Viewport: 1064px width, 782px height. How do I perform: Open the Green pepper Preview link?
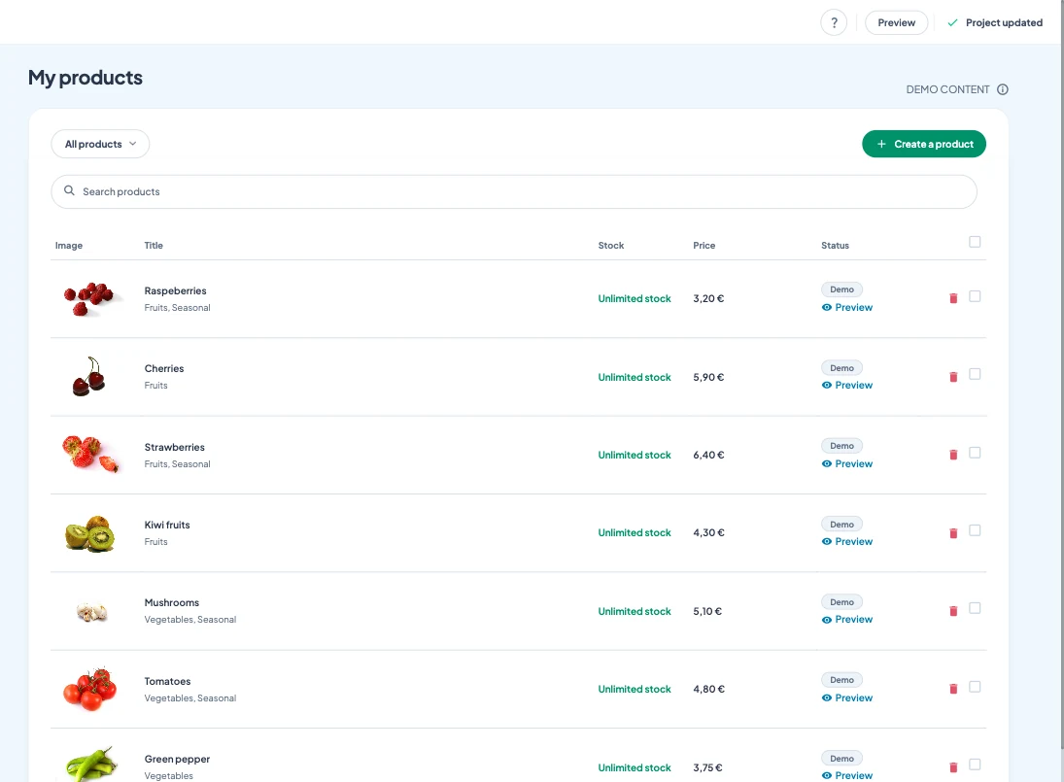pos(847,775)
